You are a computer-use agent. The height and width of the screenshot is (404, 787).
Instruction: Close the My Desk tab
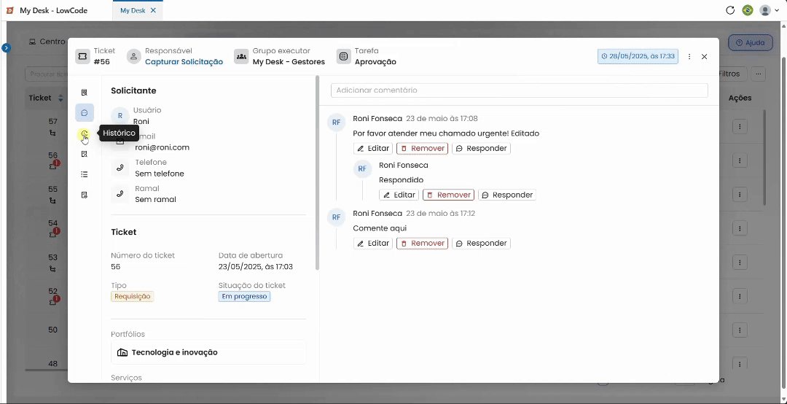[x=153, y=10]
